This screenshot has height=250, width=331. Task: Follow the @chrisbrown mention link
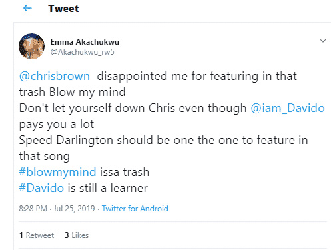pos(55,76)
